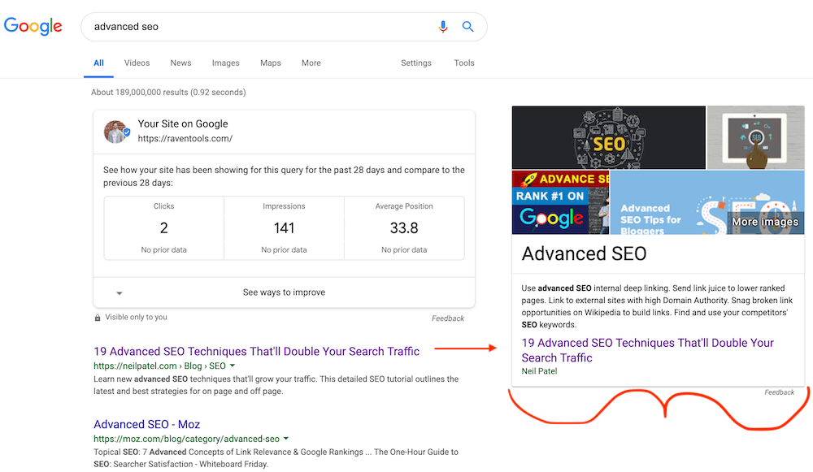Click Feedback in the knowledge panel

(779, 392)
